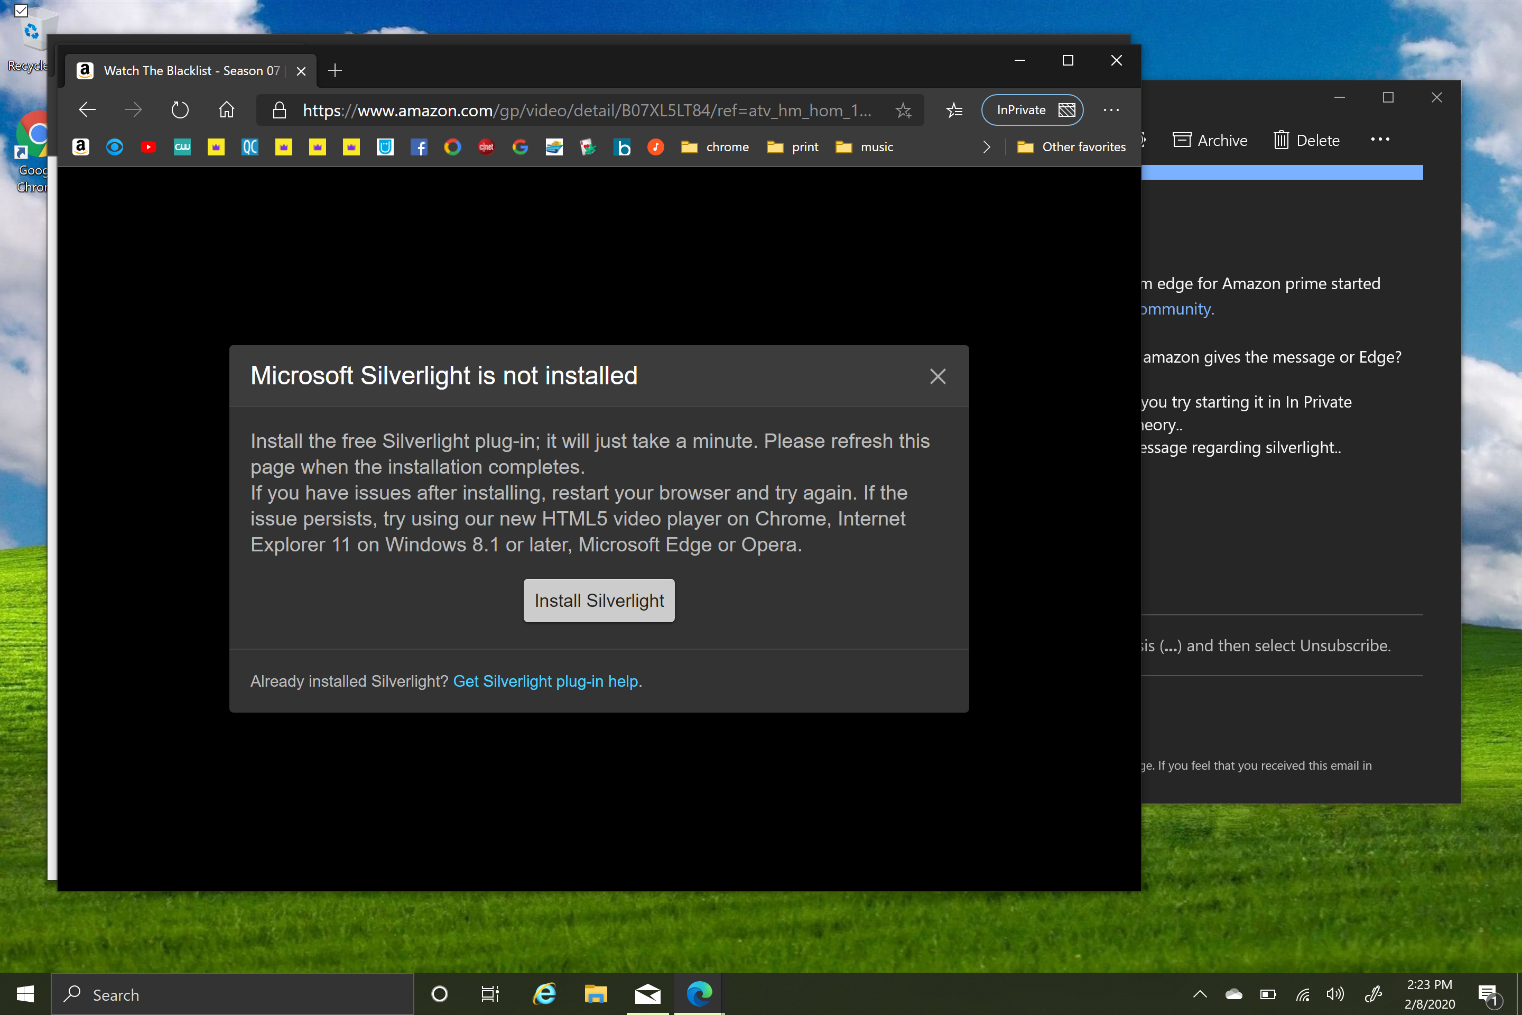Open Cortana from the taskbar
Image resolution: width=1522 pixels, height=1015 pixels.
(x=439, y=994)
